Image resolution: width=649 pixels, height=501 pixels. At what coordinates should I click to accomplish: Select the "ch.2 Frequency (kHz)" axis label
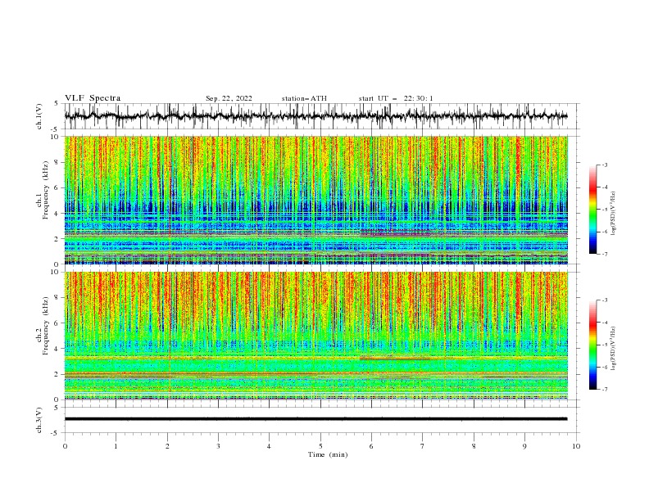43,326
